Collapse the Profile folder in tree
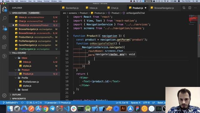This screenshot has height=113, width=200. coord(16,78)
